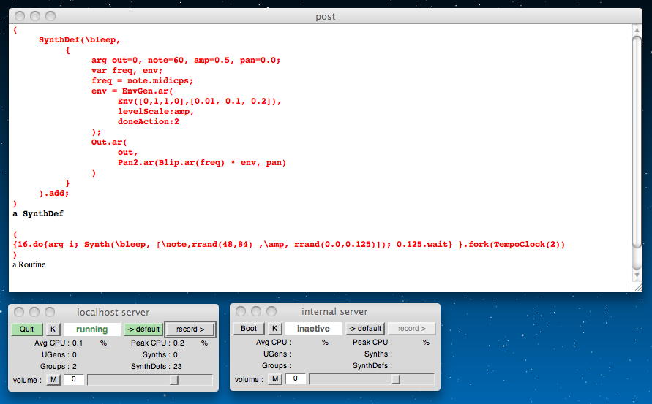Click the internal server volume slider knob
Image resolution: width=652 pixels, height=404 pixels.
pos(396,379)
